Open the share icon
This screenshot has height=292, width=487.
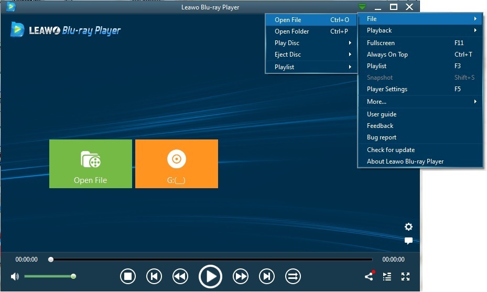[x=369, y=276]
